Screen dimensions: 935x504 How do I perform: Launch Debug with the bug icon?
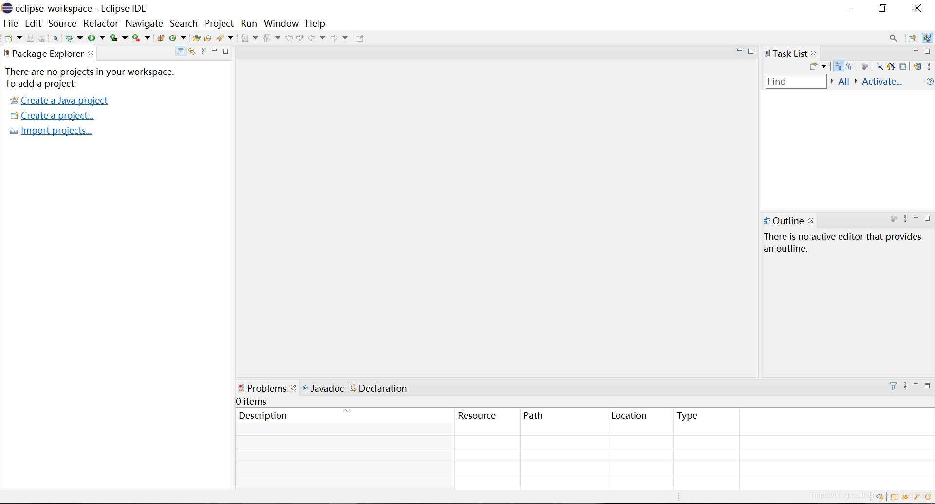[70, 38]
